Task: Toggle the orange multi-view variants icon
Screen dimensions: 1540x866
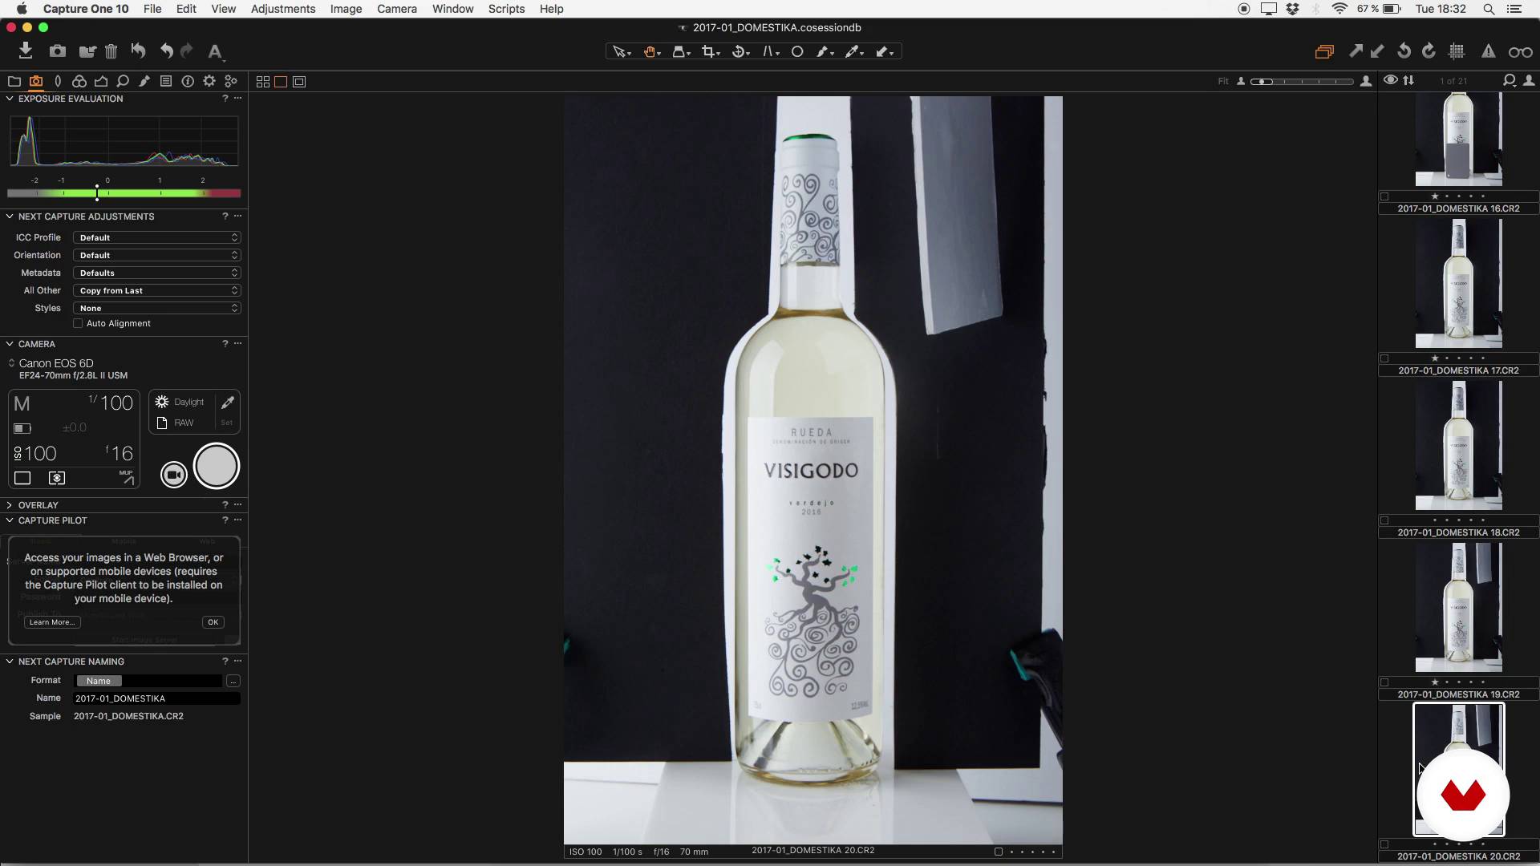Action: point(1324,51)
